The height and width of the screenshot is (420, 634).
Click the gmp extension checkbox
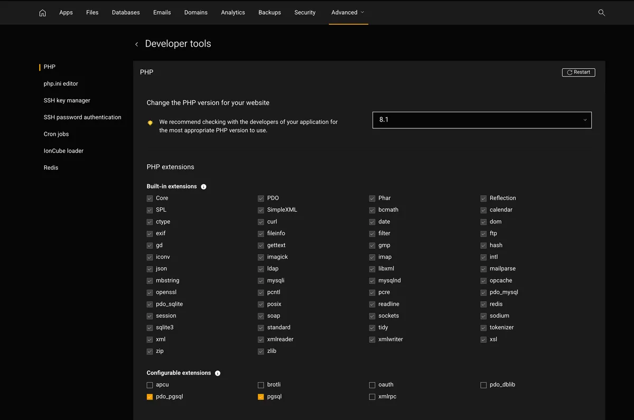tap(372, 246)
